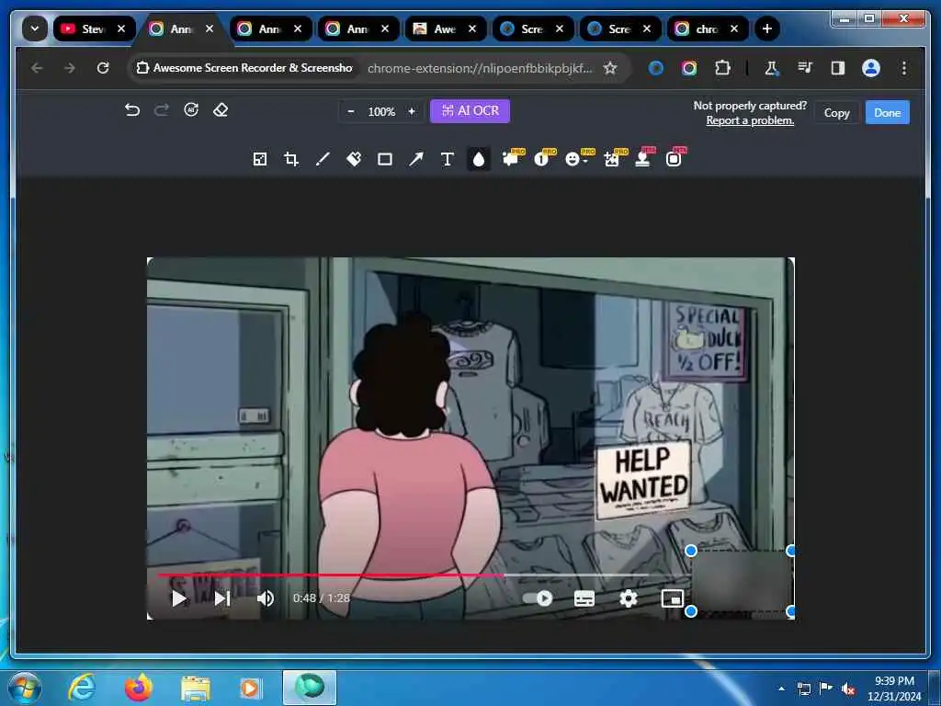941x706 pixels.
Task: Click the Copy button
Action: point(836,113)
